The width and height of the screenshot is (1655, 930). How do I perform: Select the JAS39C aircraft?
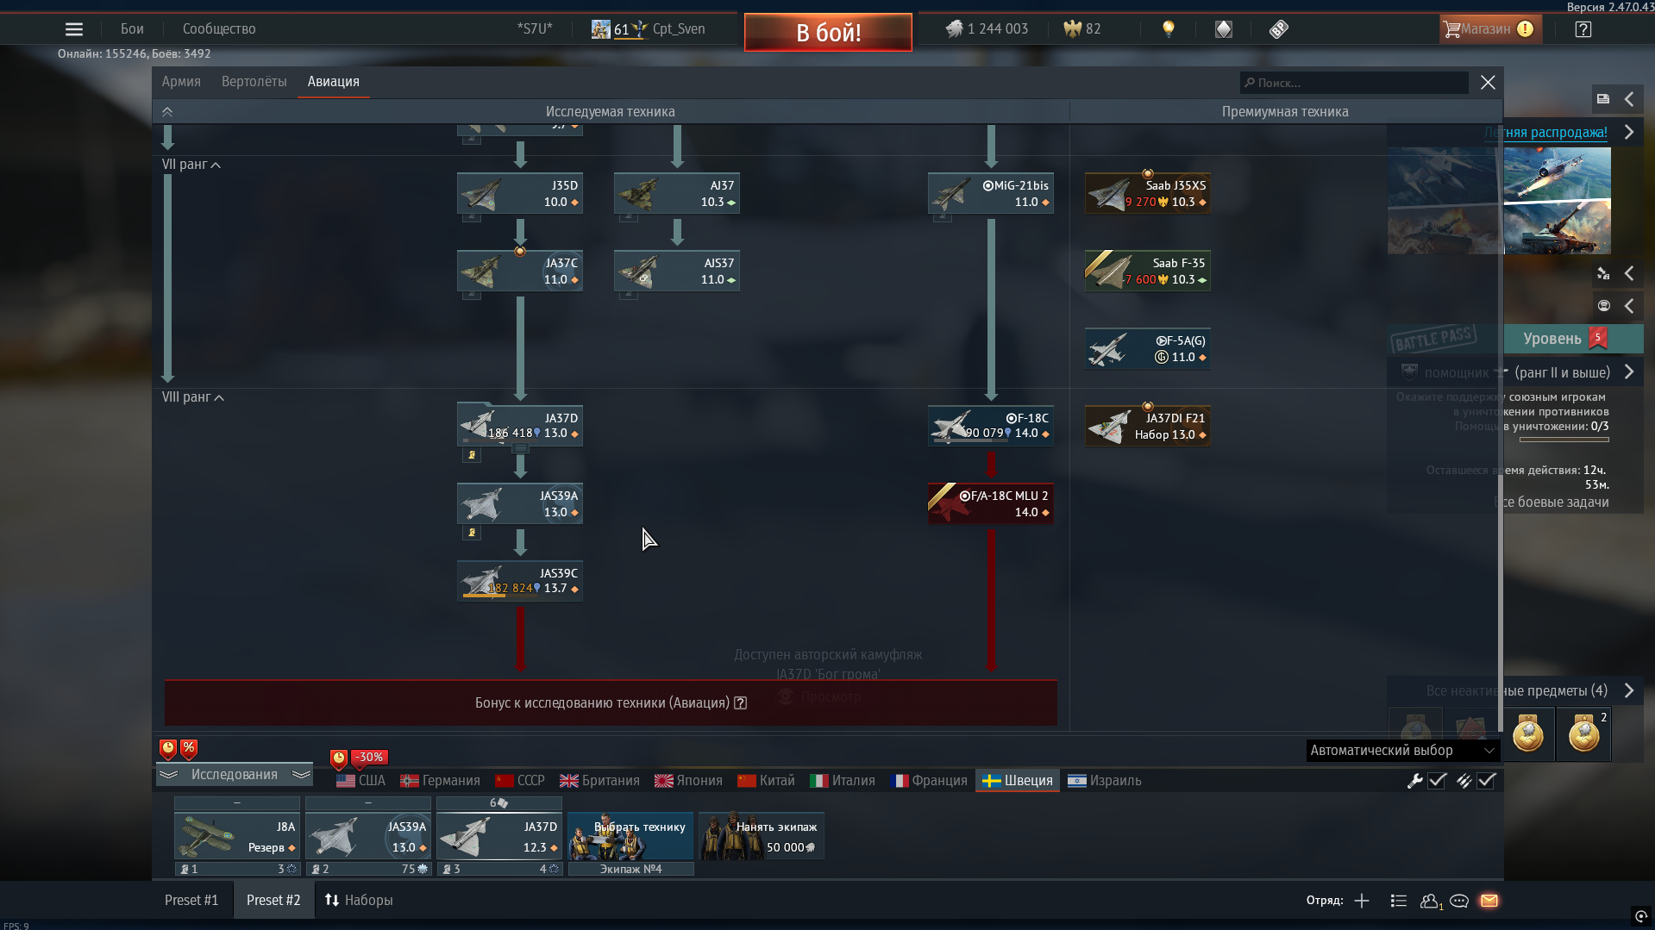(520, 581)
